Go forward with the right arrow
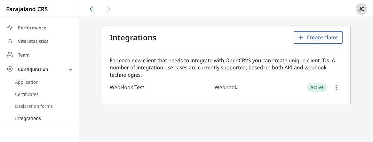The height and width of the screenshot is (142, 373). [x=107, y=9]
